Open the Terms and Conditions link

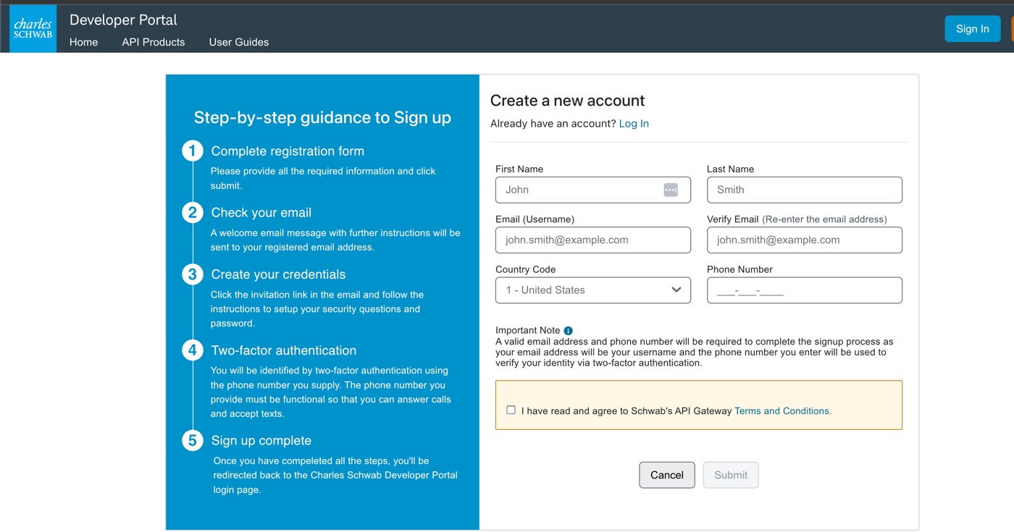click(783, 411)
